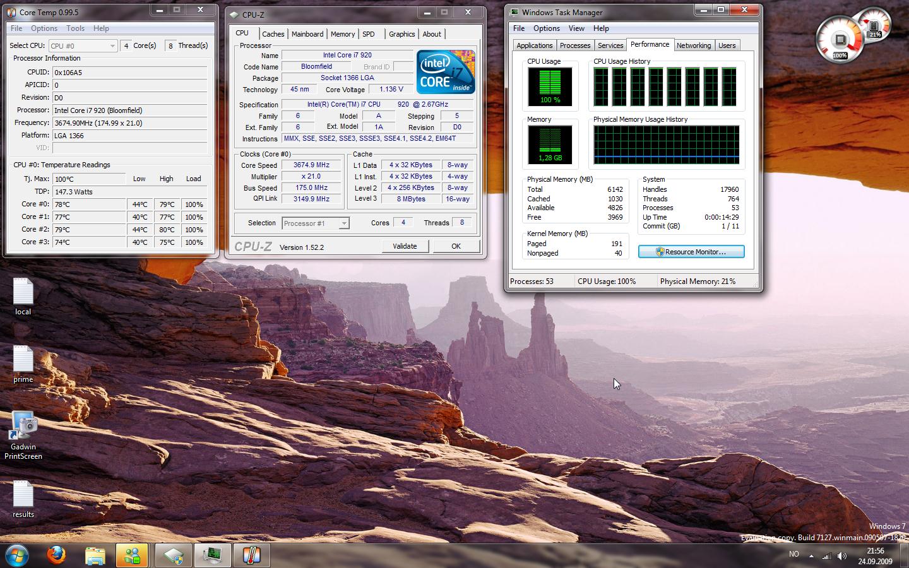Select Gadwin PrintScreen desktop shortcut
The height and width of the screenshot is (568, 909).
[23, 435]
